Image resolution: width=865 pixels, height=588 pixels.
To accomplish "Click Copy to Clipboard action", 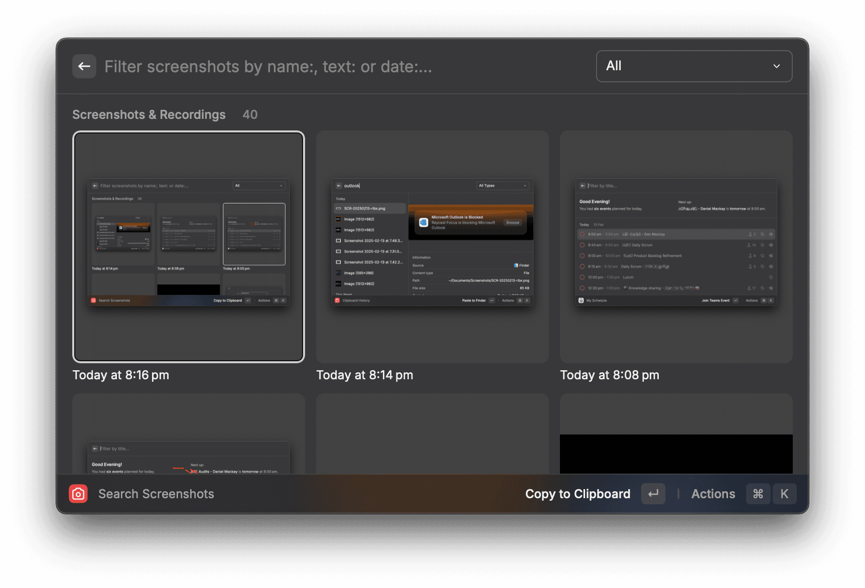I will pos(578,494).
